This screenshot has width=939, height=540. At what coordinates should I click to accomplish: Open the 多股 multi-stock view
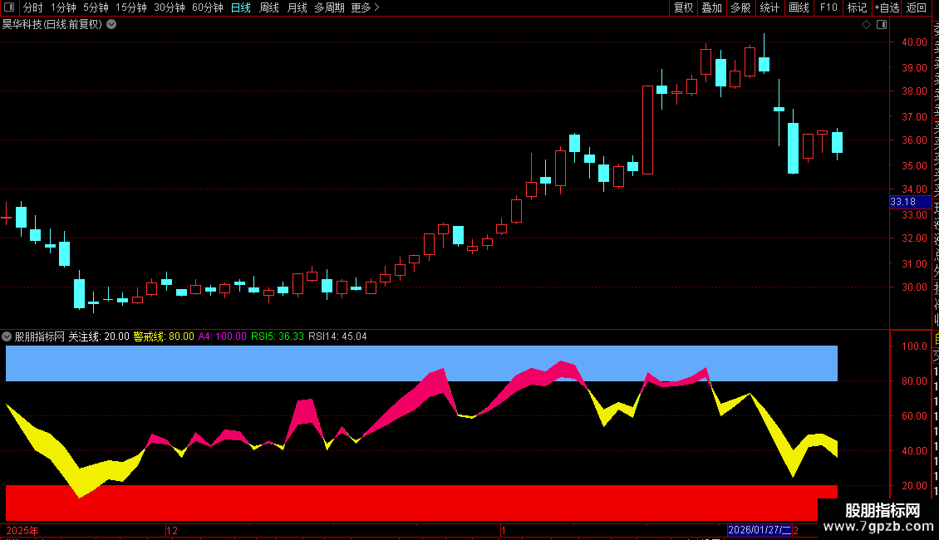[740, 7]
